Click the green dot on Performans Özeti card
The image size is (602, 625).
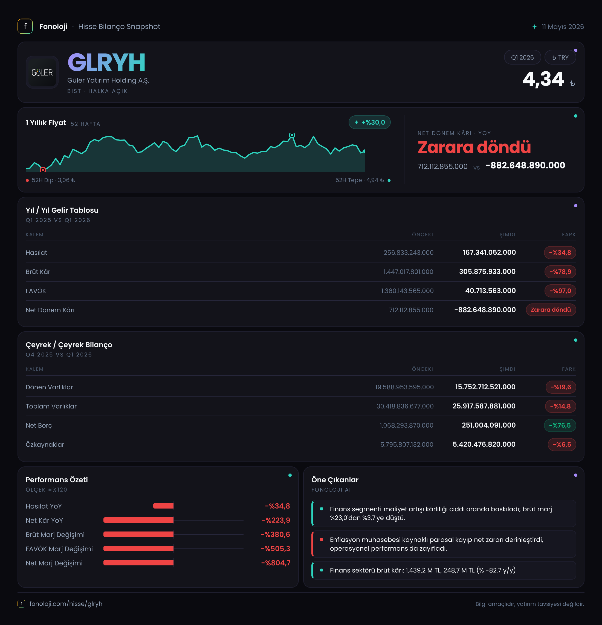(290, 475)
